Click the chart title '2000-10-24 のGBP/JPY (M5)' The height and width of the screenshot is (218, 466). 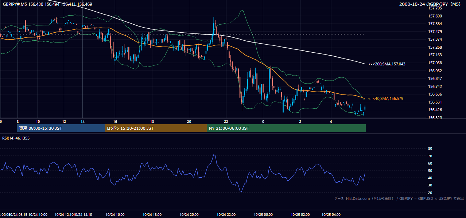[431, 4]
